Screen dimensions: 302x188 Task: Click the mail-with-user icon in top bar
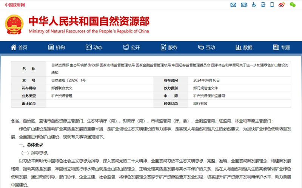tap(243, 5)
